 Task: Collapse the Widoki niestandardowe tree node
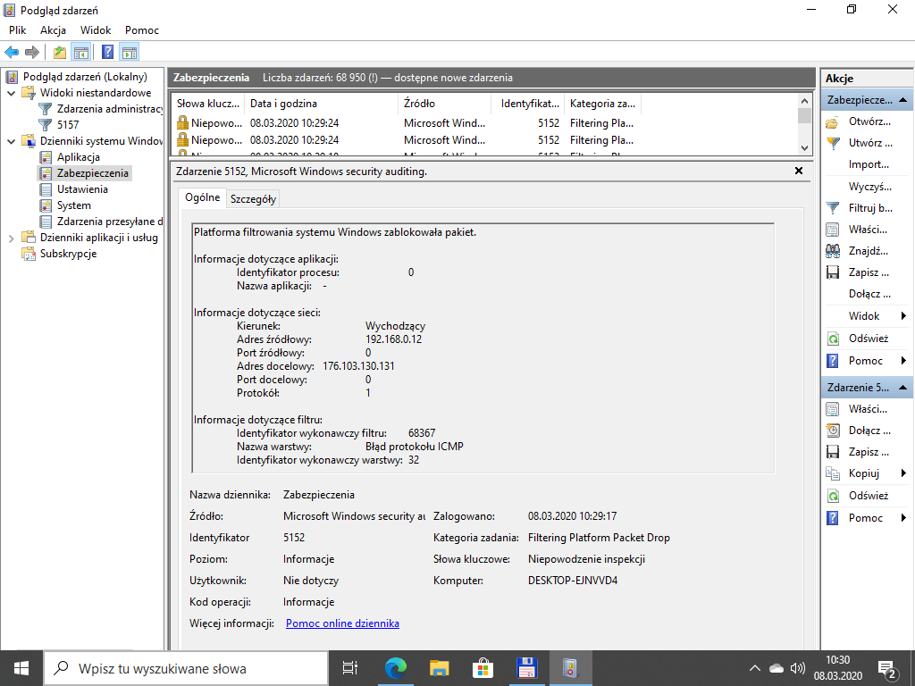coord(11,93)
